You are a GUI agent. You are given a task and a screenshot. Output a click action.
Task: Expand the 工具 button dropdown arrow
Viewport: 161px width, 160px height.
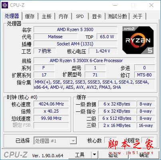(x=95, y=154)
